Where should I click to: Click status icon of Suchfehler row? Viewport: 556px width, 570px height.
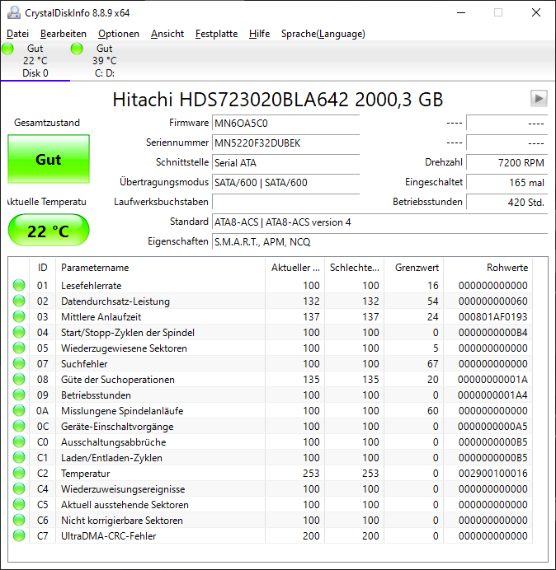pyautogui.click(x=19, y=363)
